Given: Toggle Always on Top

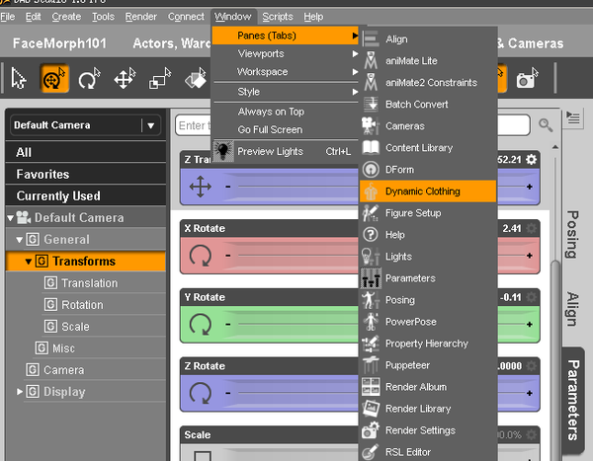Looking at the screenshot, I should pyautogui.click(x=286, y=112).
